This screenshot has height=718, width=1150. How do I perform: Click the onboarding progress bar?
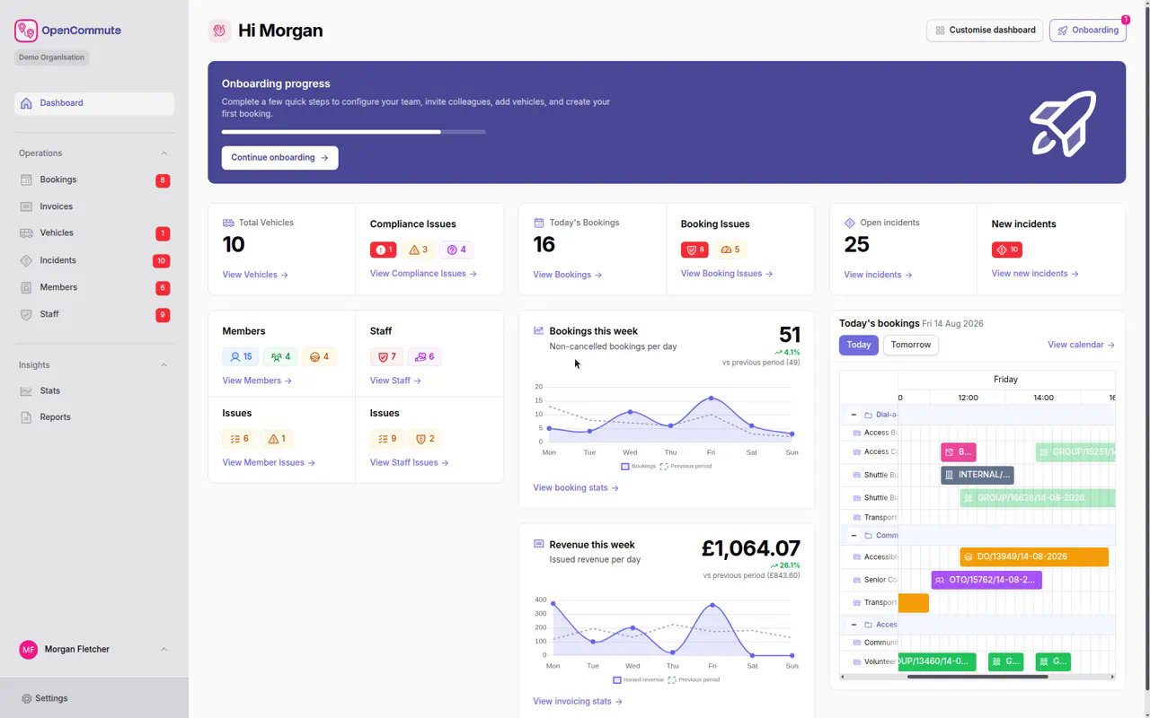[354, 132]
